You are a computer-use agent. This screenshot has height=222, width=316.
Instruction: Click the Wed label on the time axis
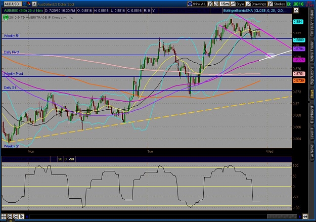coord(269,151)
